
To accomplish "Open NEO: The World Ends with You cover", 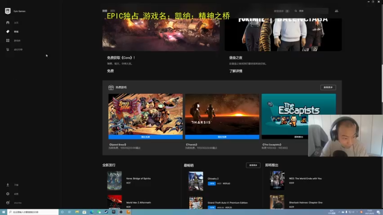I will pyautogui.click(x=277, y=181).
